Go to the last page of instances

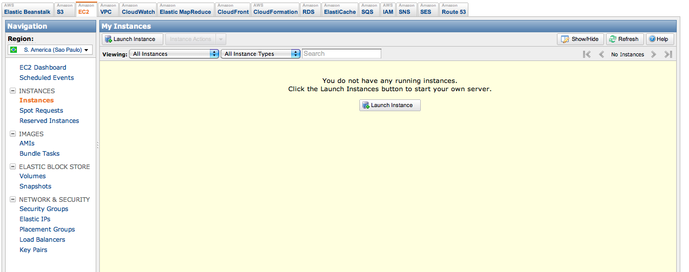click(x=668, y=54)
